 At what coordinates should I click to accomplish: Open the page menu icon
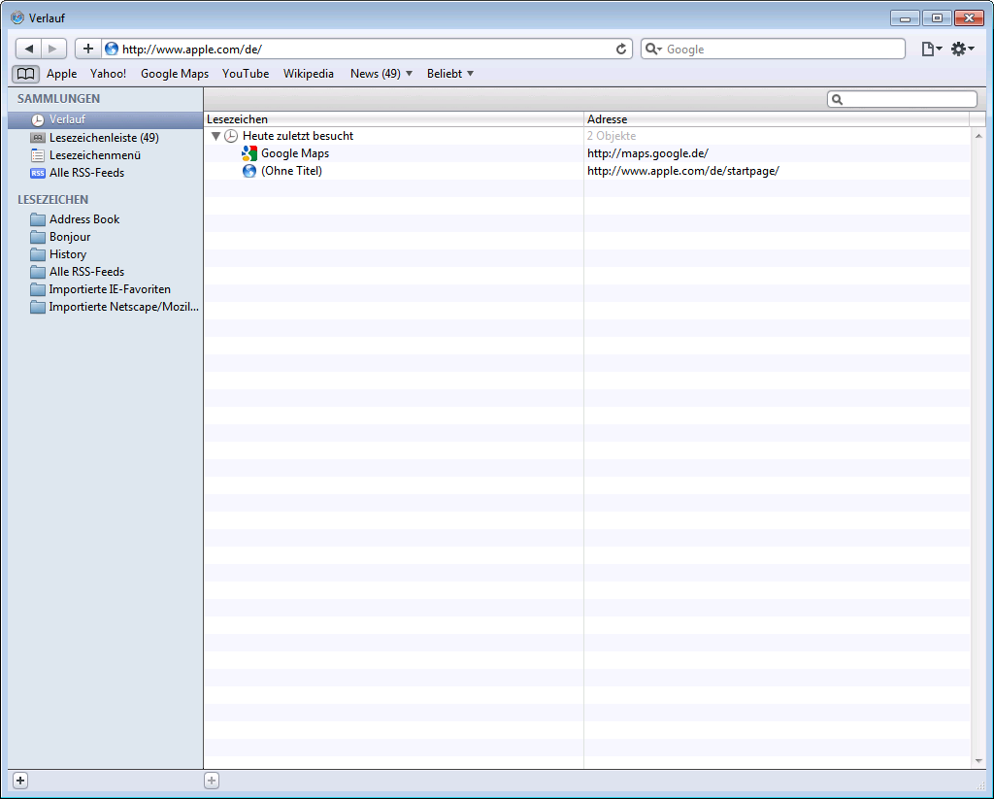point(930,49)
